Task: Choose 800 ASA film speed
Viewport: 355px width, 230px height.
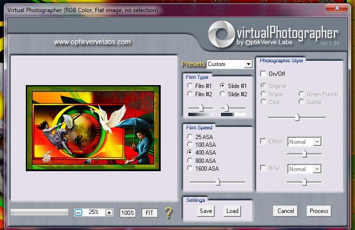Action: click(190, 160)
